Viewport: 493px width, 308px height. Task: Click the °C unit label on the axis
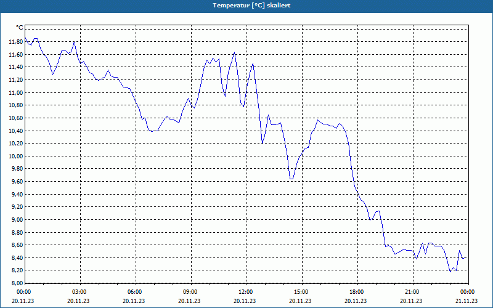coord(20,28)
